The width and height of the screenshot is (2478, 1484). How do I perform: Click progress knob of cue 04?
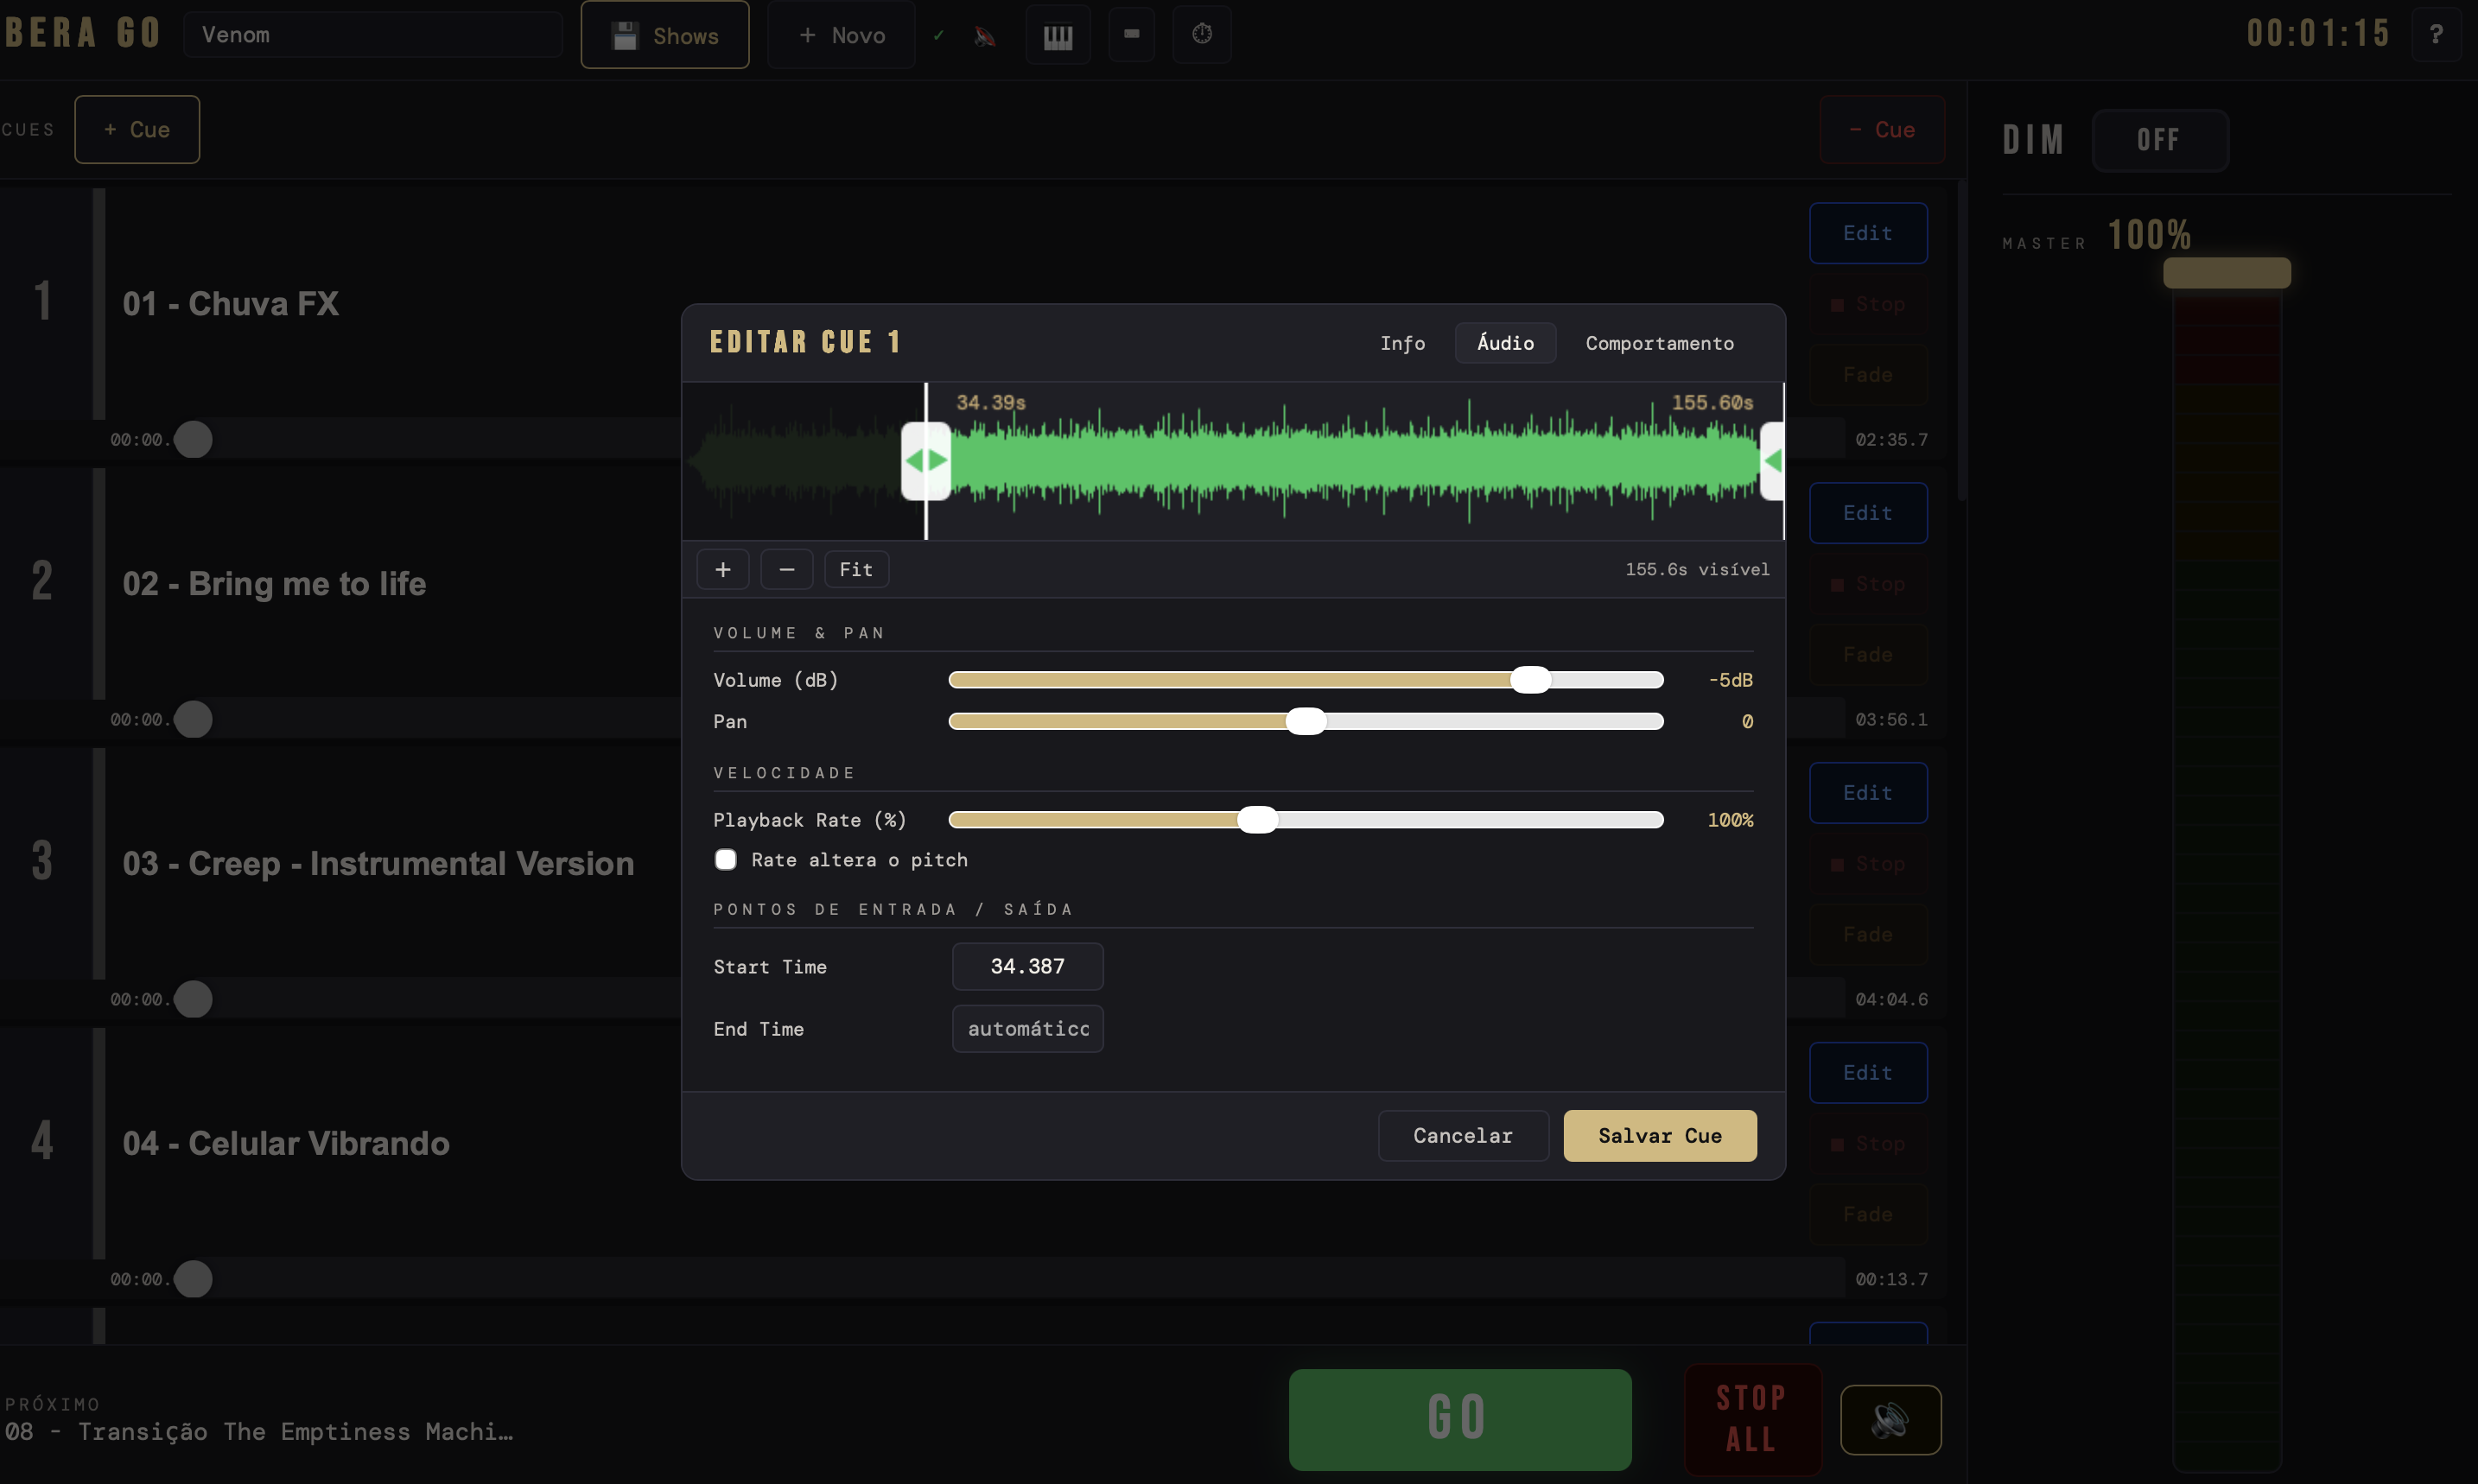[193, 1279]
